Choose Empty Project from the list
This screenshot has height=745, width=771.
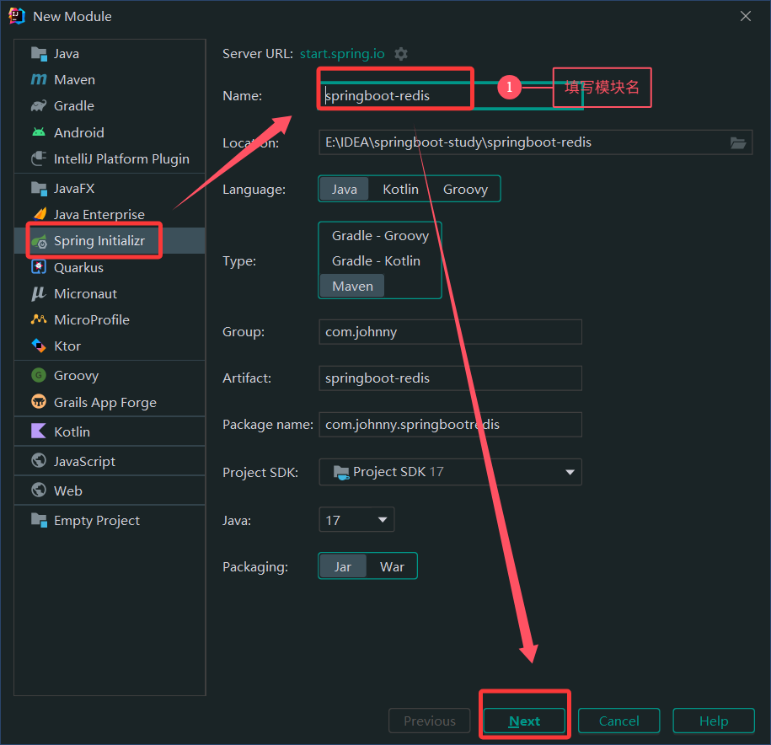point(96,520)
